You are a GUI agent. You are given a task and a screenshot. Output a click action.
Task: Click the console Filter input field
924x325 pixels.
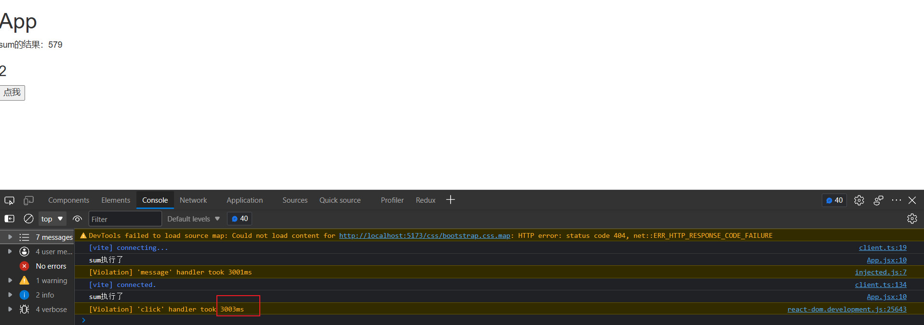pos(125,219)
